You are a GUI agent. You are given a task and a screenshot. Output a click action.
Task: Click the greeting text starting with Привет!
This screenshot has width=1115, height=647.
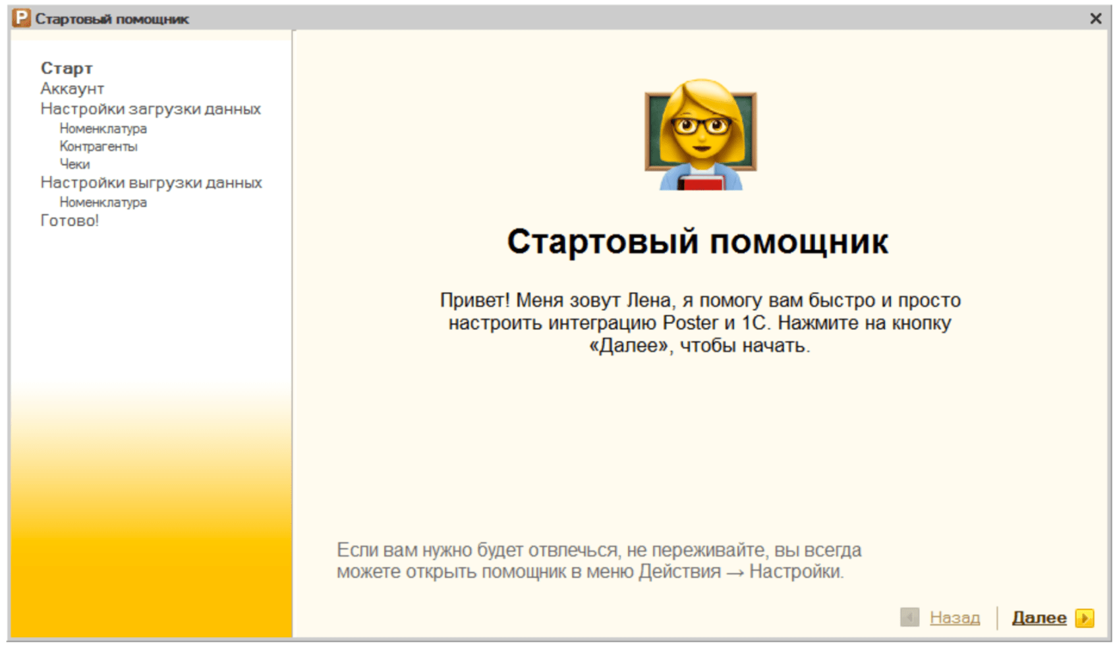point(700,323)
